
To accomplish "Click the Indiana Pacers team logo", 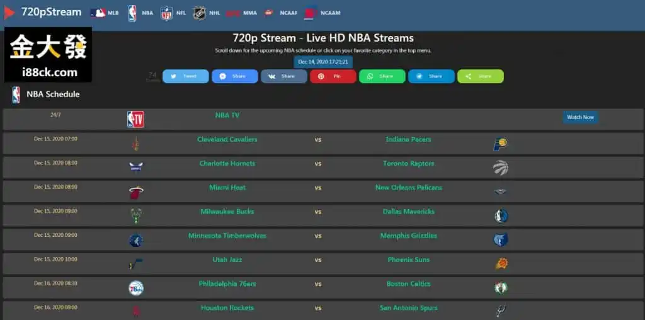I will point(500,144).
